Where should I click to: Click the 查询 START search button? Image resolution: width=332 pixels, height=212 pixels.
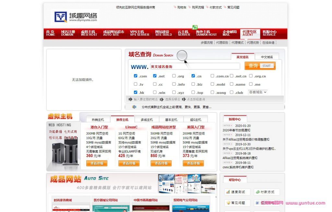point(260,66)
